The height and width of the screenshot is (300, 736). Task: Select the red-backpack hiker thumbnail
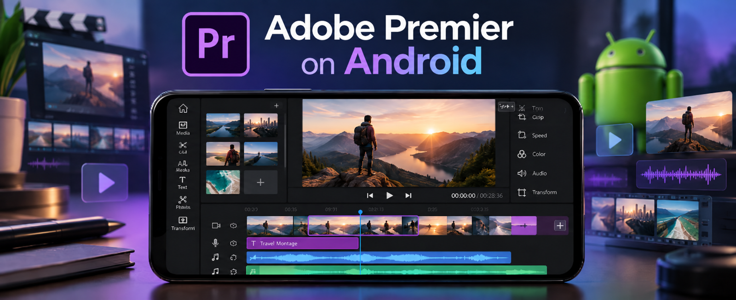point(223,154)
